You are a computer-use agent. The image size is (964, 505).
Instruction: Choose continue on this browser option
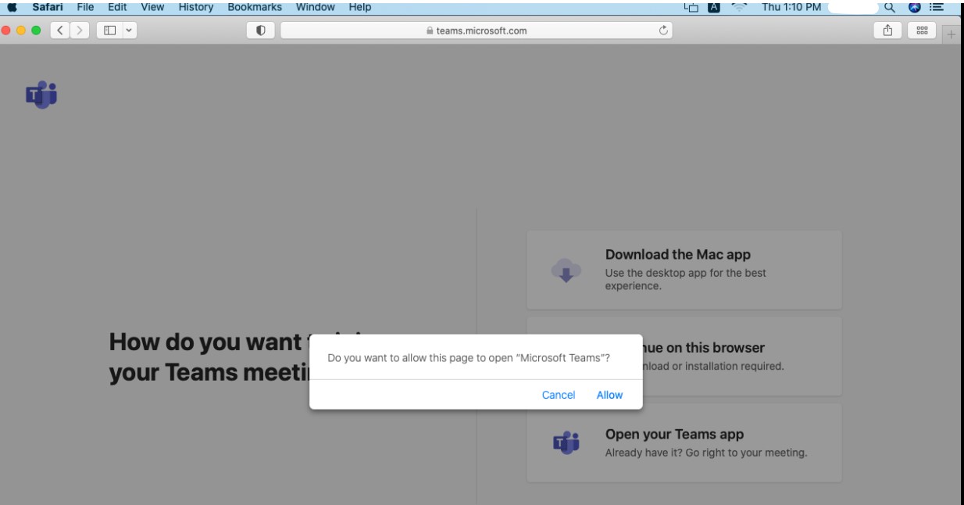pos(684,356)
